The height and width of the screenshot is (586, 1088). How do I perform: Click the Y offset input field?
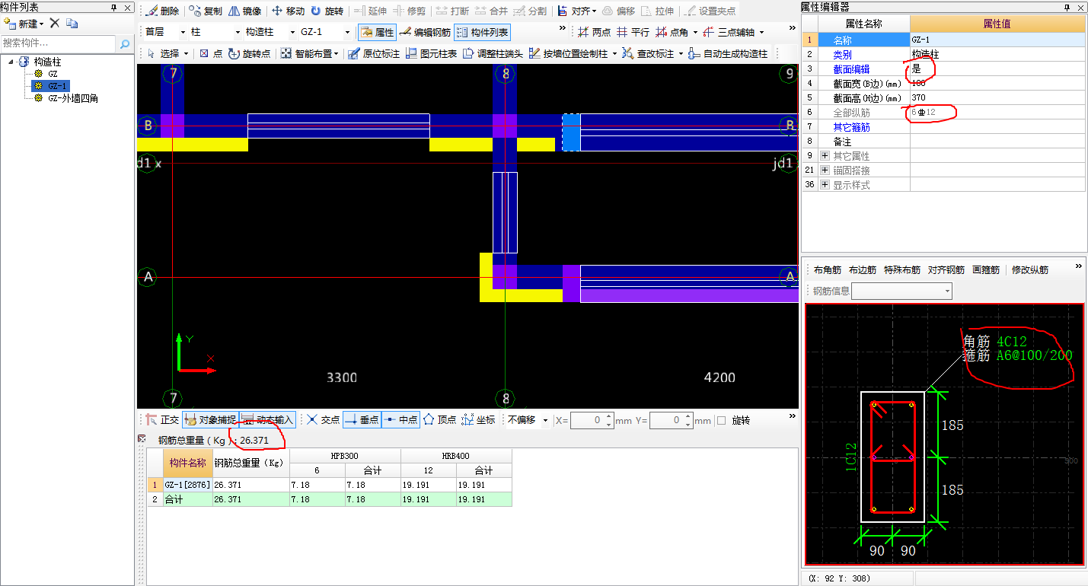(672, 420)
